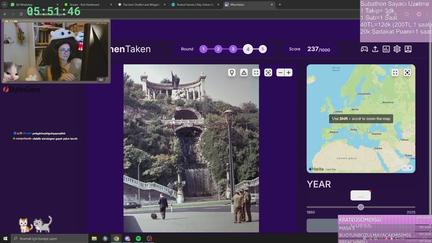
Task: Close the Teuteuf Games tab
Action: click(x=218, y=5)
